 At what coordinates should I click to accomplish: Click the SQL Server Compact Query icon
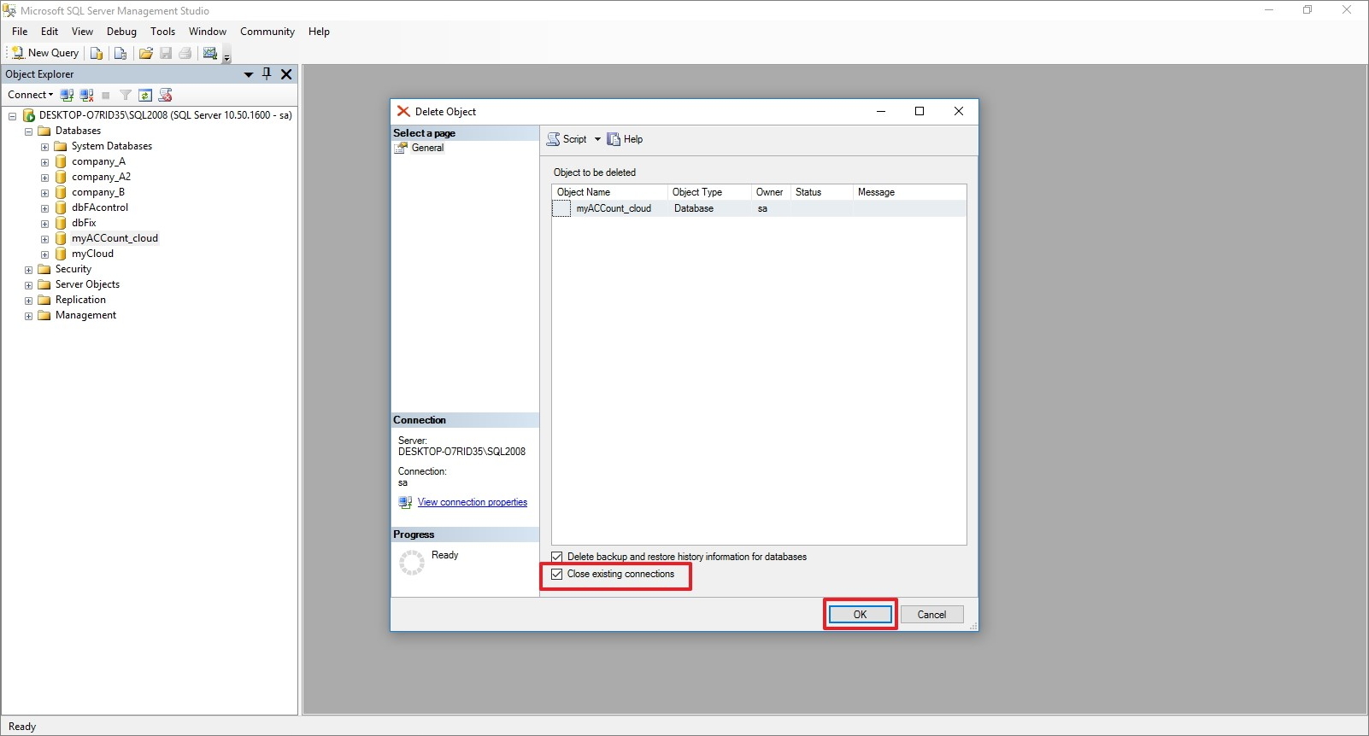click(x=120, y=53)
